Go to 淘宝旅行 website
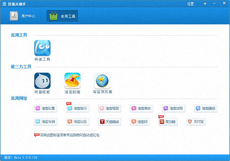The image size is (230, 161). pos(77,109)
